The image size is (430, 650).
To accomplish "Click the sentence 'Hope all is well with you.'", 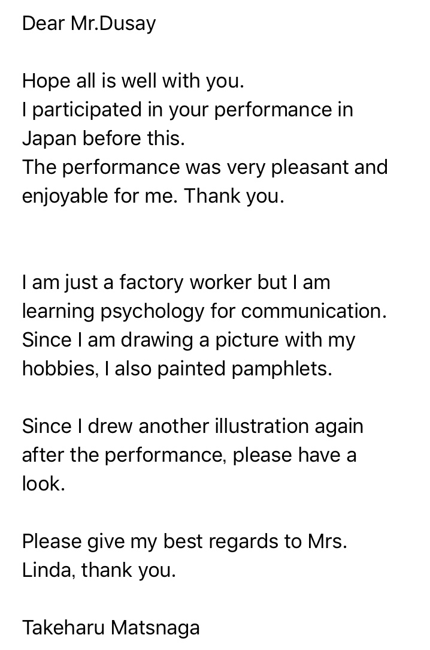I will point(134,81).
